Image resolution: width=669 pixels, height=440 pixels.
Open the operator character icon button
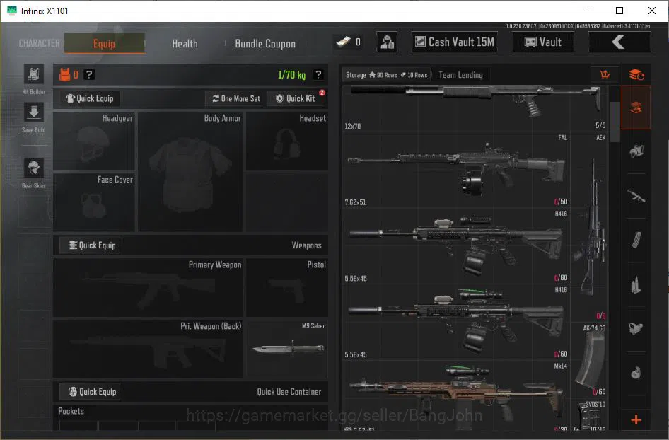(387, 42)
